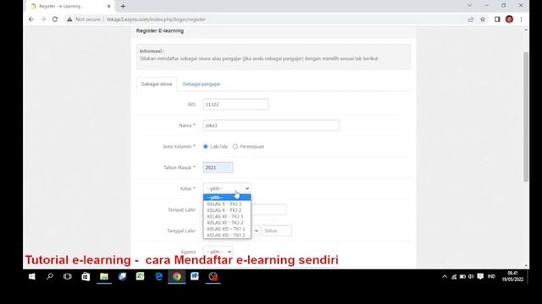Select Laki-laki radio button

coord(205,146)
